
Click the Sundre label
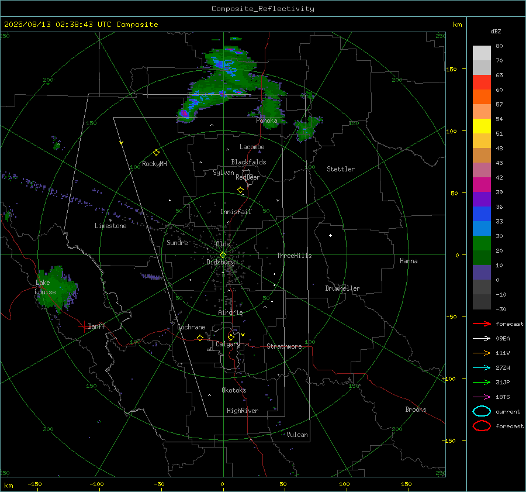point(177,242)
